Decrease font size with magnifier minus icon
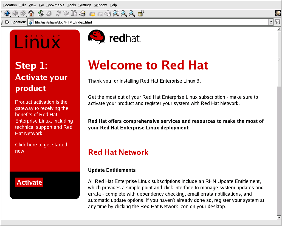The image size is (282, 226). [132, 13]
